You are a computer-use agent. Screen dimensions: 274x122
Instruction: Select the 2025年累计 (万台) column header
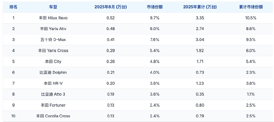200,7
